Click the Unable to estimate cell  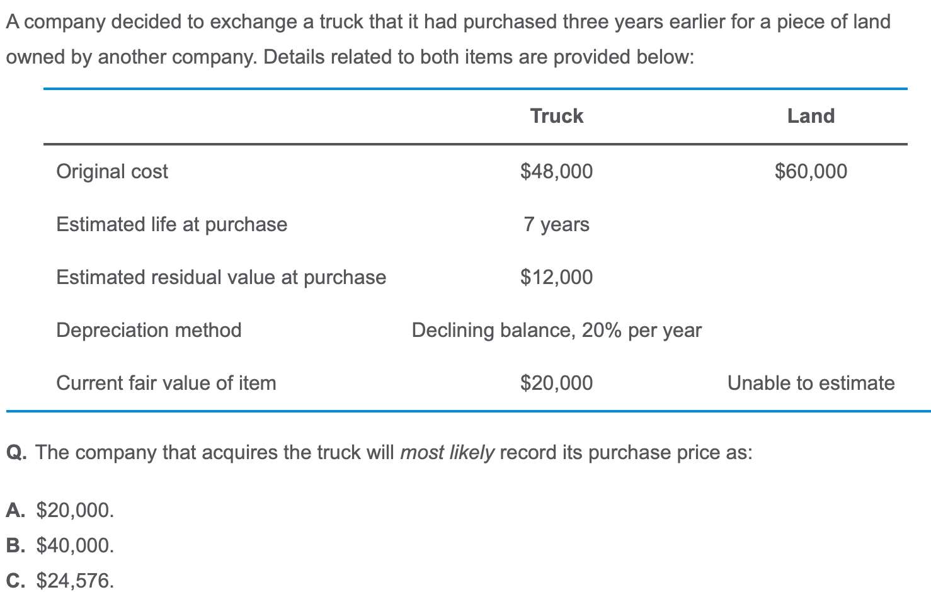(x=811, y=383)
